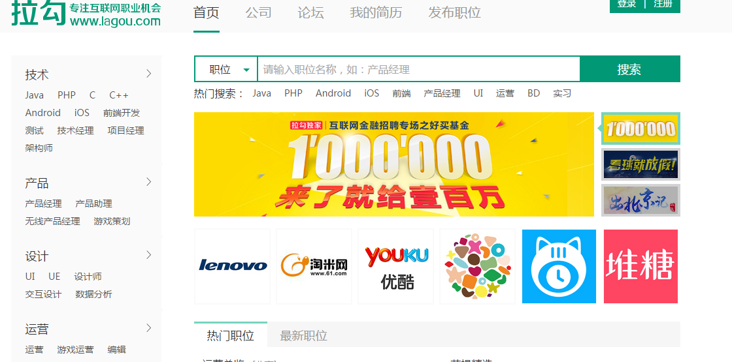
Task: Select 编辑 in the sidebar
Action: [x=117, y=350]
